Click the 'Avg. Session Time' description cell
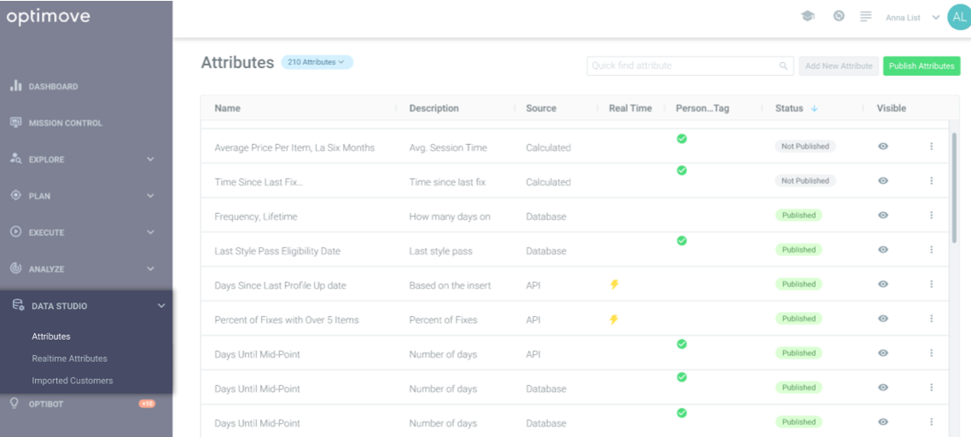971x437 pixels. point(448,147)
